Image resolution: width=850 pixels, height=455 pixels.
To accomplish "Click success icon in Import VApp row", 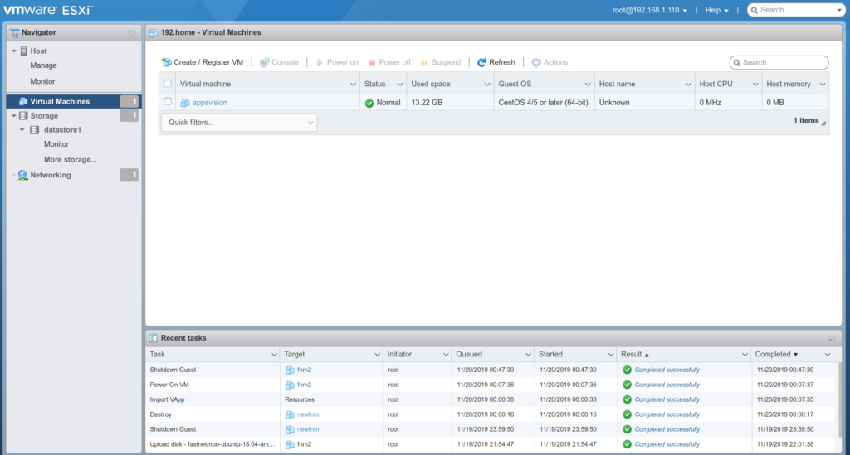I will point(628,399).
